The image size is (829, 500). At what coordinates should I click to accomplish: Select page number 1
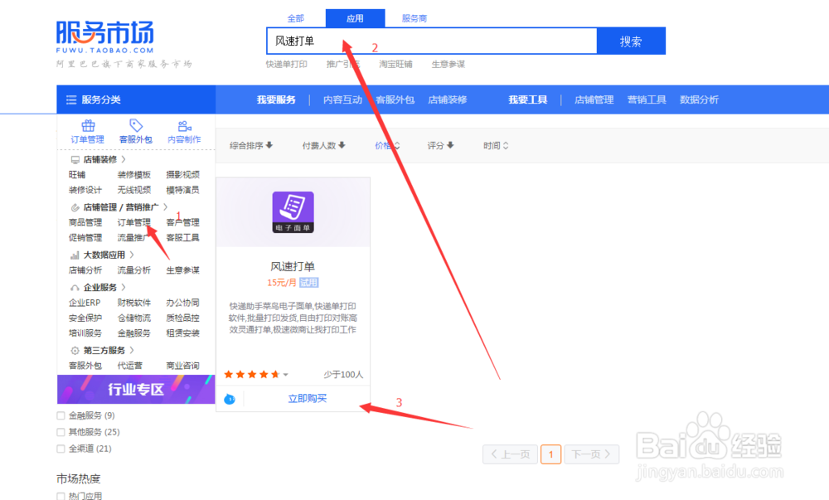click(551, 454)
